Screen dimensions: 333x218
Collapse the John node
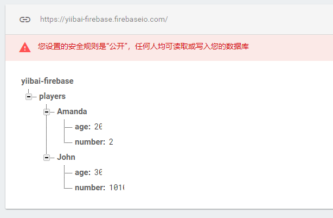point(47,157)
